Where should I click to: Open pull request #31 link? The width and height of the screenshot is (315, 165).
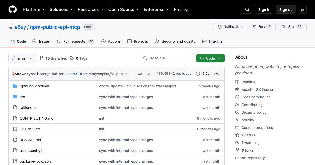[x=76, y=74]
